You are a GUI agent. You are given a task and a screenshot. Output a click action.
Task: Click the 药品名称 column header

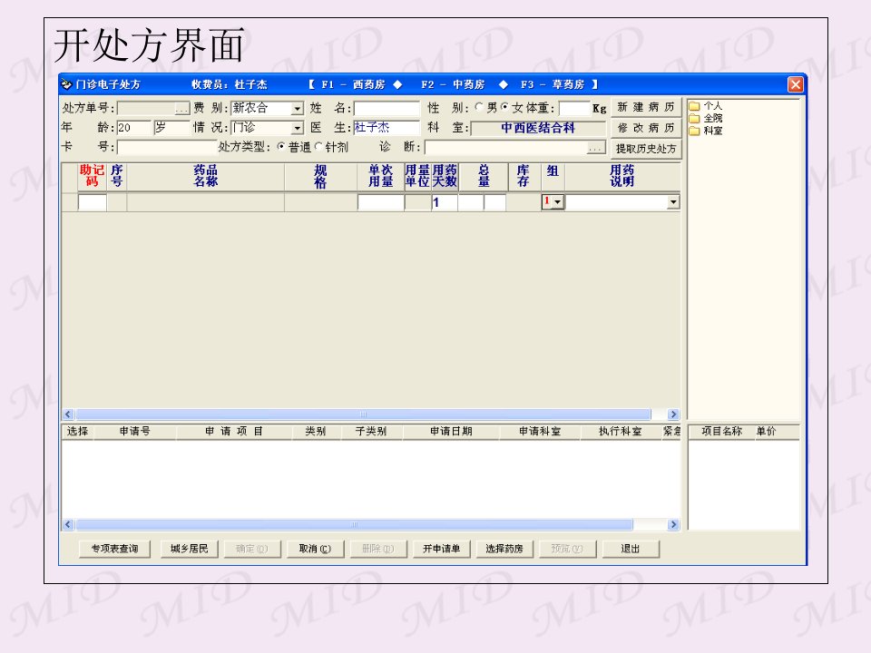click(x=206, y=177)
